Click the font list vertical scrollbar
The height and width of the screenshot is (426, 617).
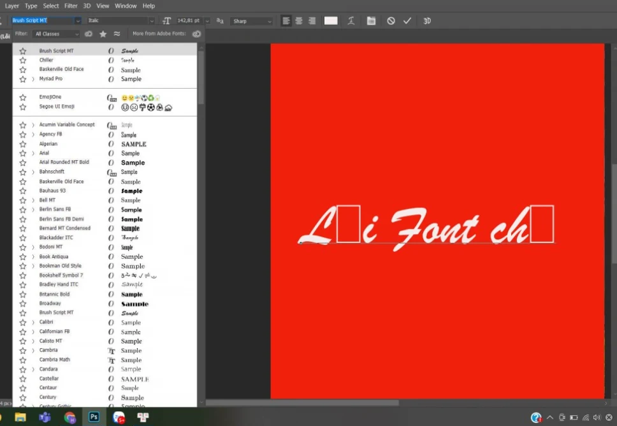pyautogui.click(x=201, y=77)
